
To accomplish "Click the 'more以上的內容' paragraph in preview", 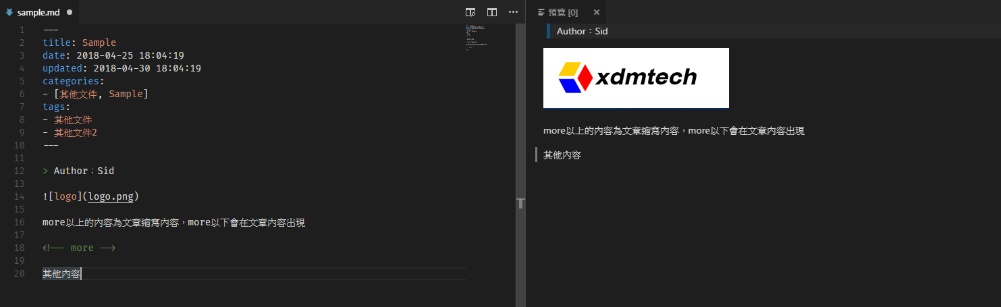I will [674, 131].
